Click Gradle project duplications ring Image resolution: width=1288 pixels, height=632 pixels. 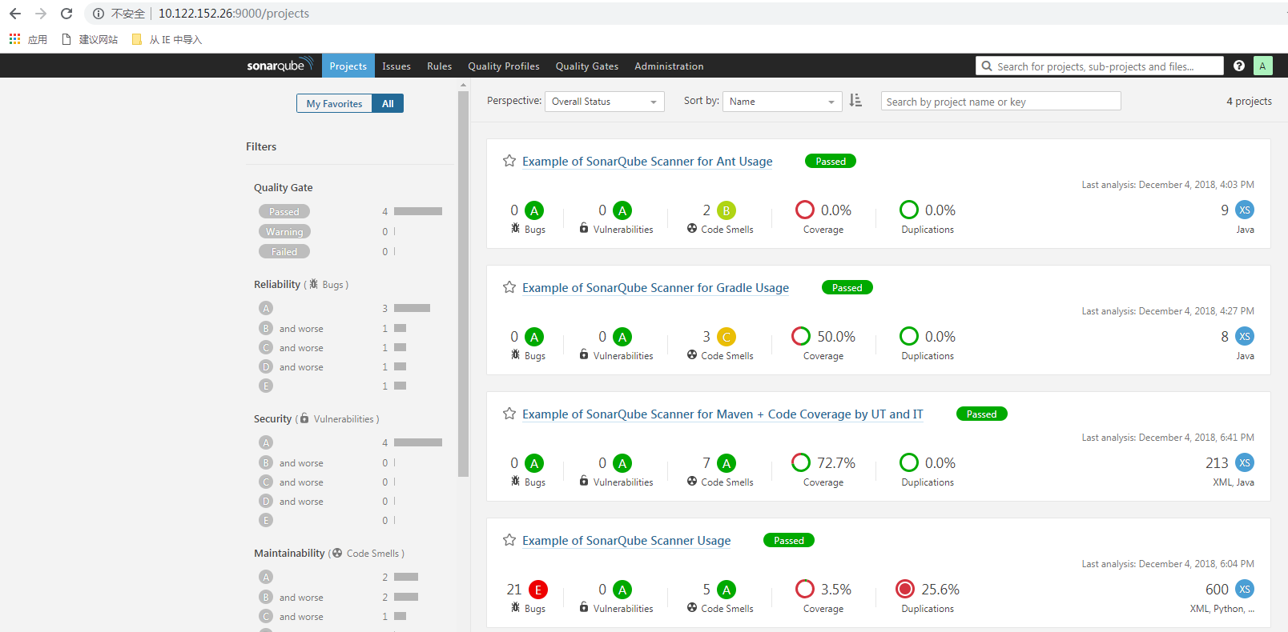909,336
